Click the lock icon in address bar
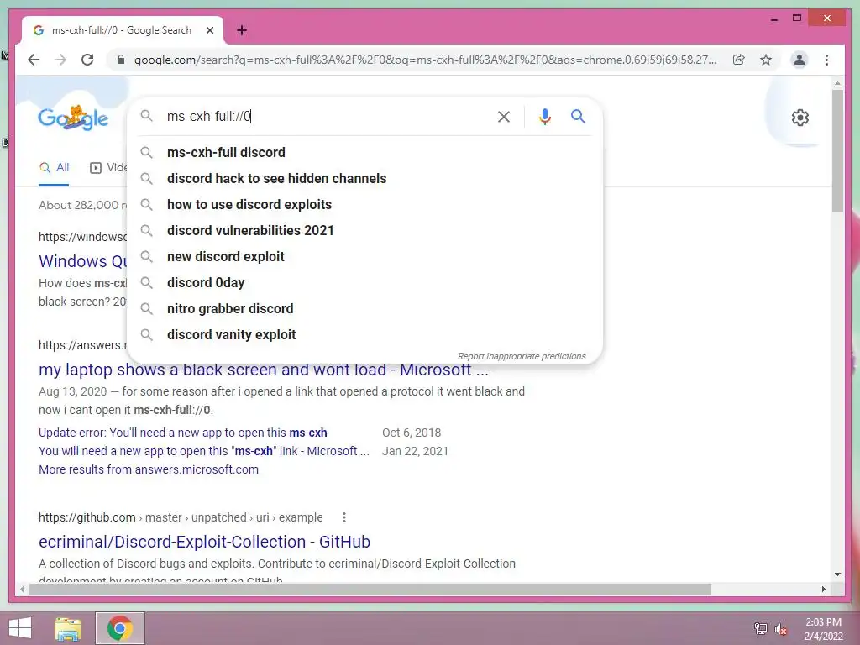 tap(121, 60)
